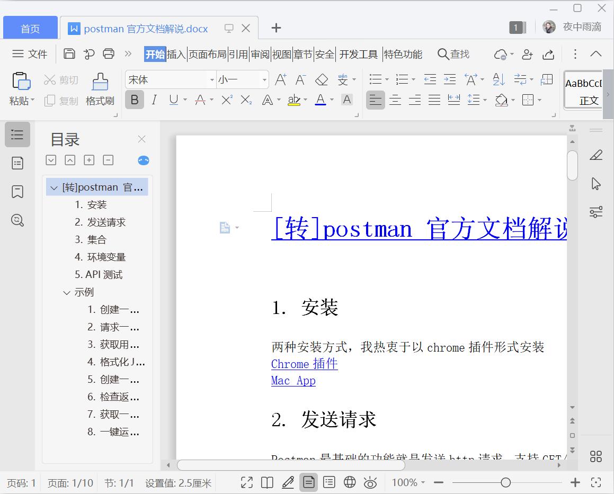
Task: Add a new document tab with plus
Action: click(276, 28)
